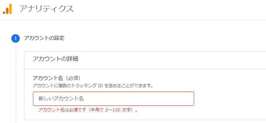This screenshot has height=123, width=266.
Task: Click the small orange dot of logo
Action: (4, 12)
